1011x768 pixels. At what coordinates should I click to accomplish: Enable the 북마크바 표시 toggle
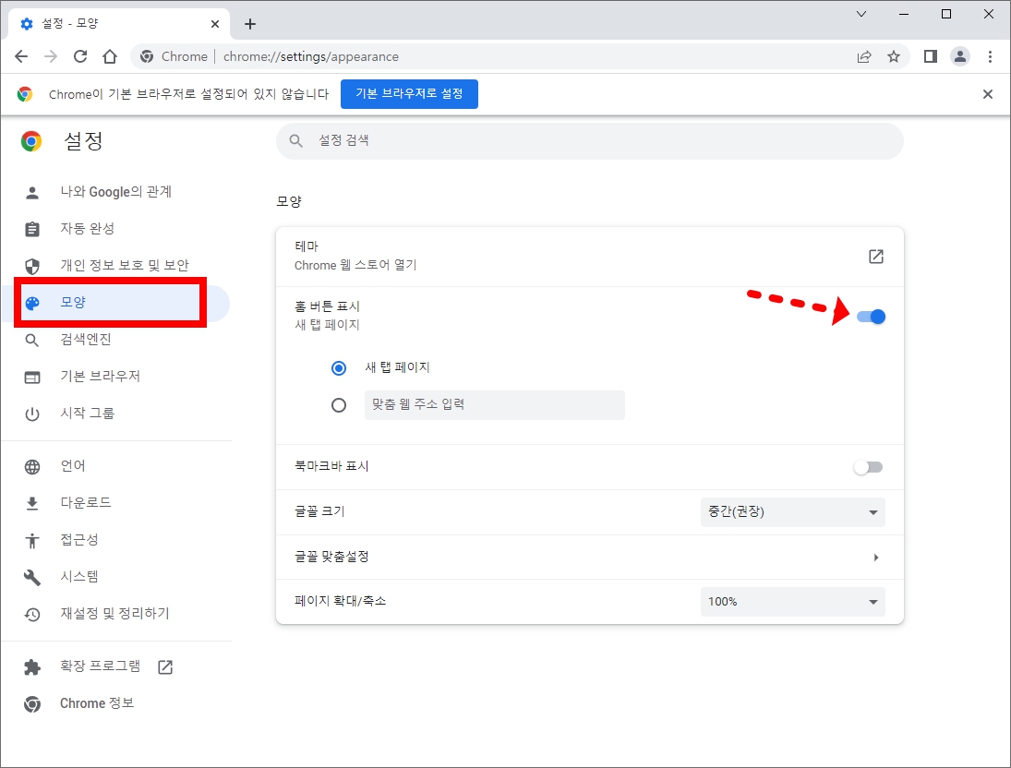(x=868, y=467)
